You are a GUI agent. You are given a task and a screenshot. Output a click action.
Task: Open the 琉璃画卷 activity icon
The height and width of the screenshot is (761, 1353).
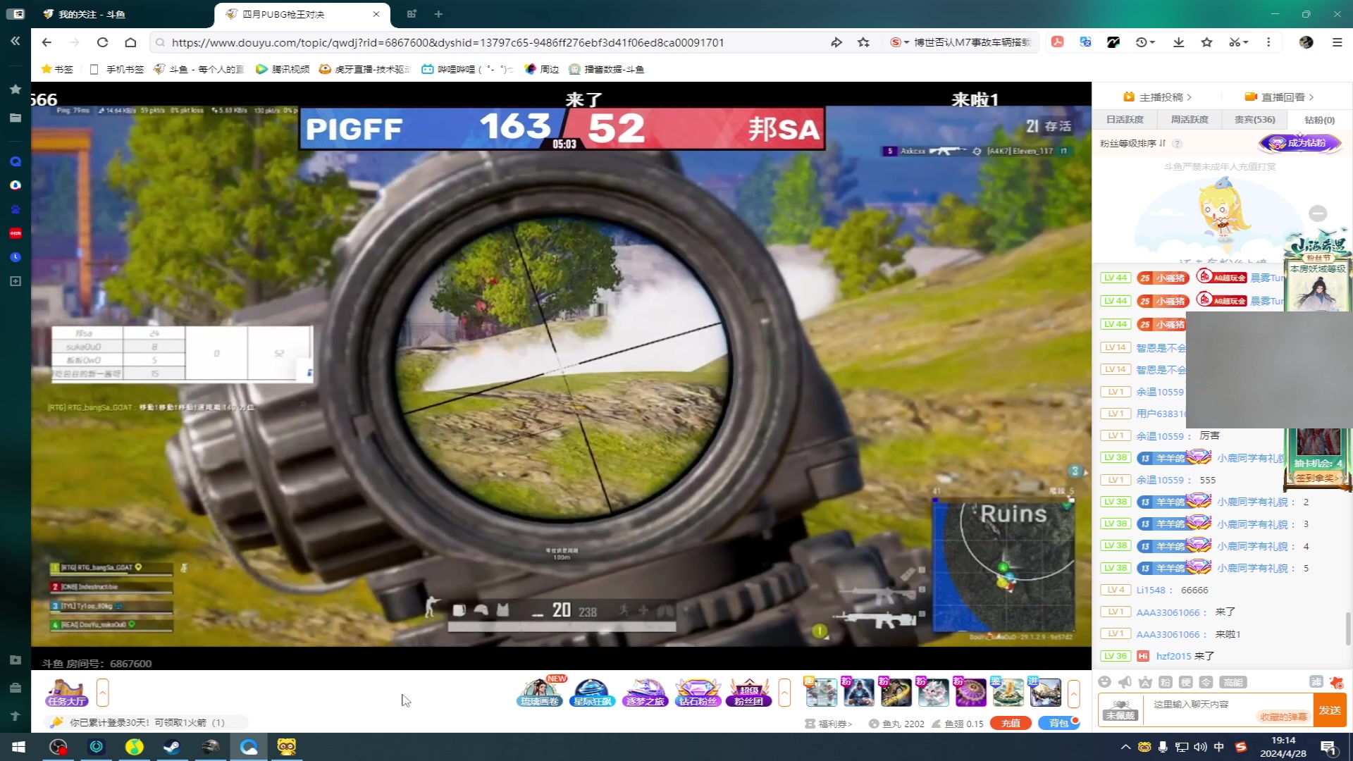click(540, 692)
